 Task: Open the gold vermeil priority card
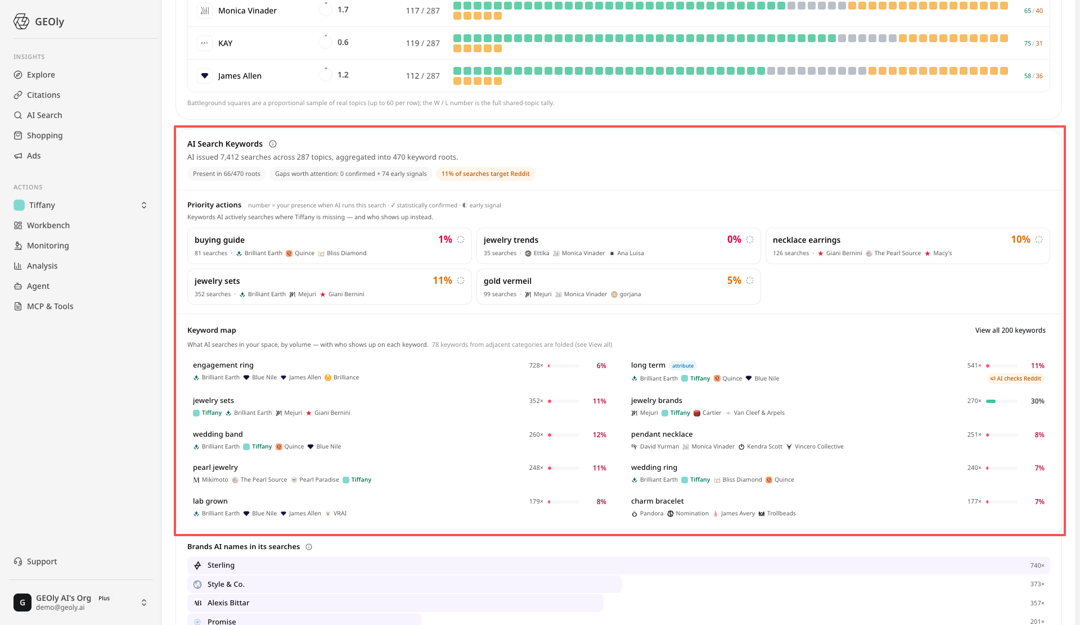click(618, 287)
